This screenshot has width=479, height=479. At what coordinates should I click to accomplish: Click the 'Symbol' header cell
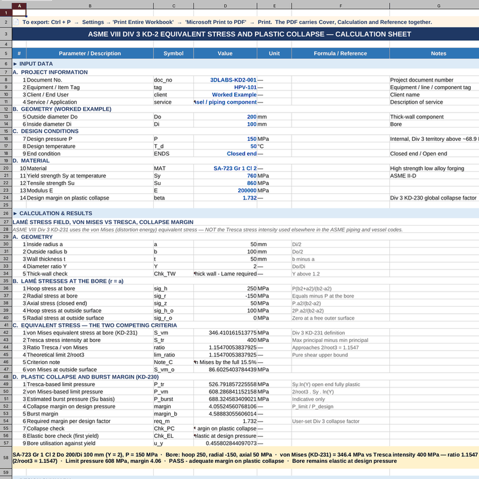tap(174, 53)
